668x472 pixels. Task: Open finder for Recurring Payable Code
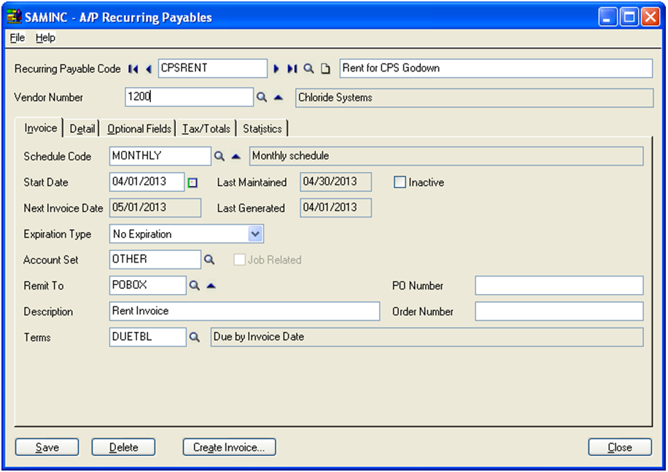pos(308,69)
